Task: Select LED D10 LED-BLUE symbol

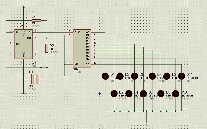Action: 176,94
